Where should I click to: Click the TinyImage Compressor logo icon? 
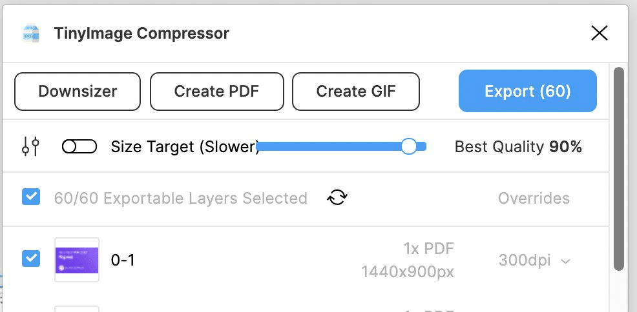[31, 34]
